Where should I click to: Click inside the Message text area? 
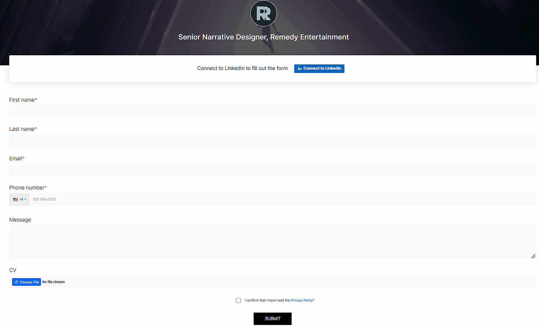pos(272,241)
